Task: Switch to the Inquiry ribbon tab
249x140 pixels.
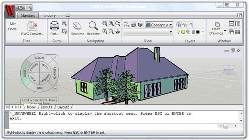Action: click(x=50, y=16)
